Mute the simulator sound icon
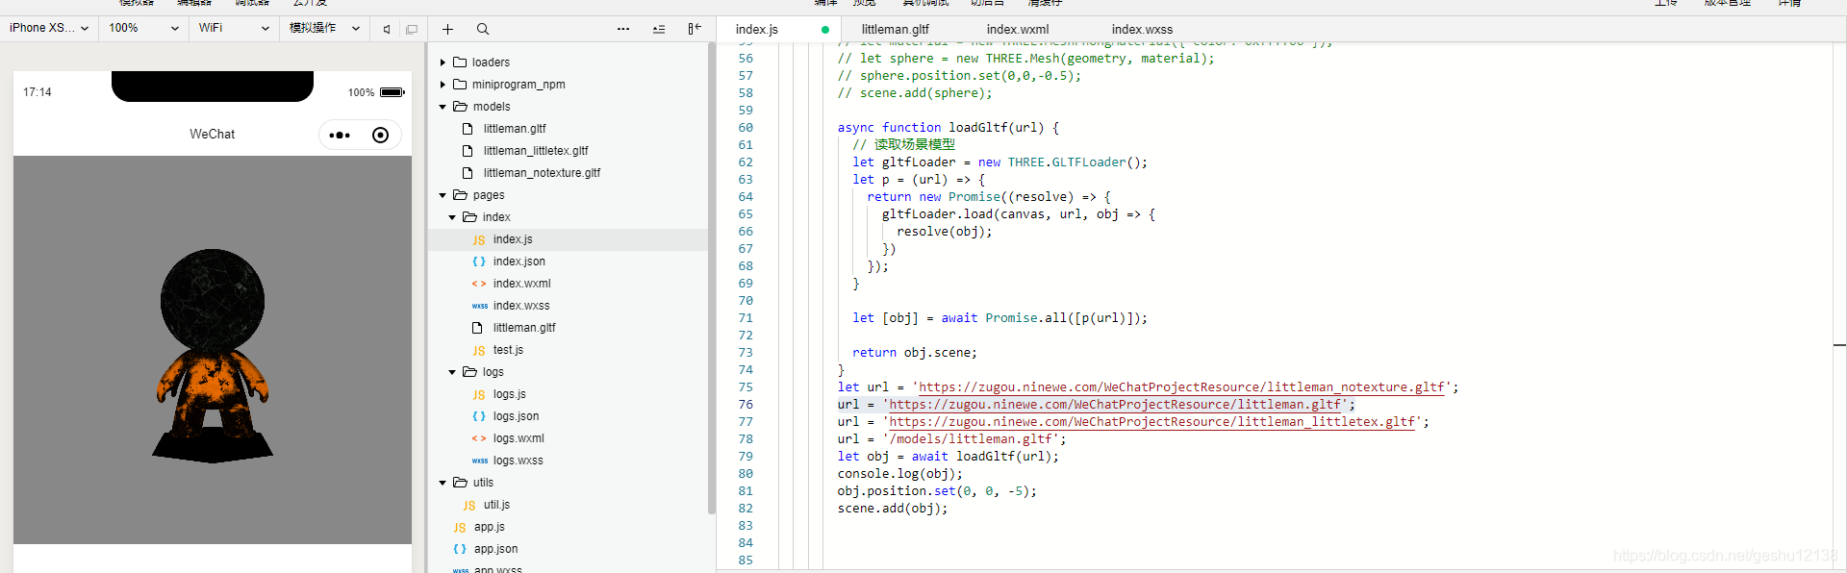Screen dimensions: 1847x573 point(387,29)
